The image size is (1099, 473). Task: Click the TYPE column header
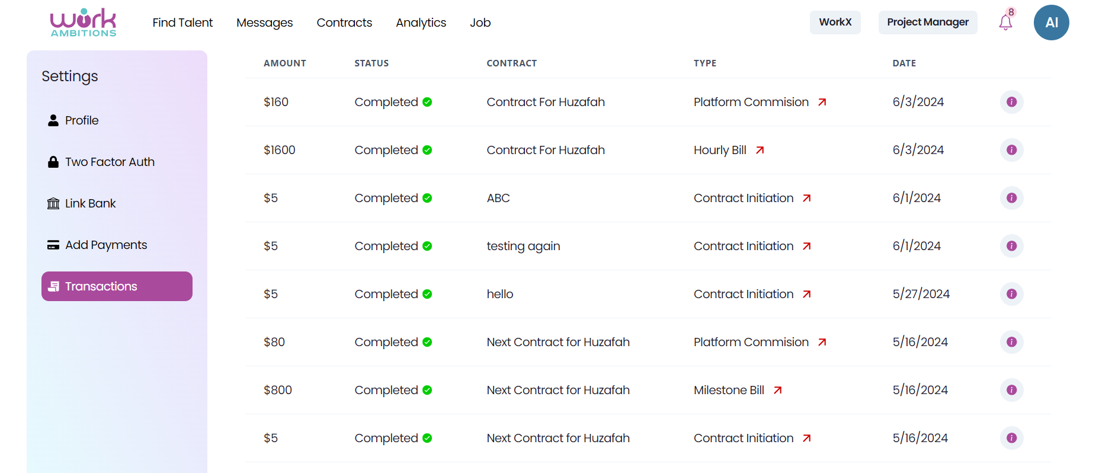(x=705, y=63)
